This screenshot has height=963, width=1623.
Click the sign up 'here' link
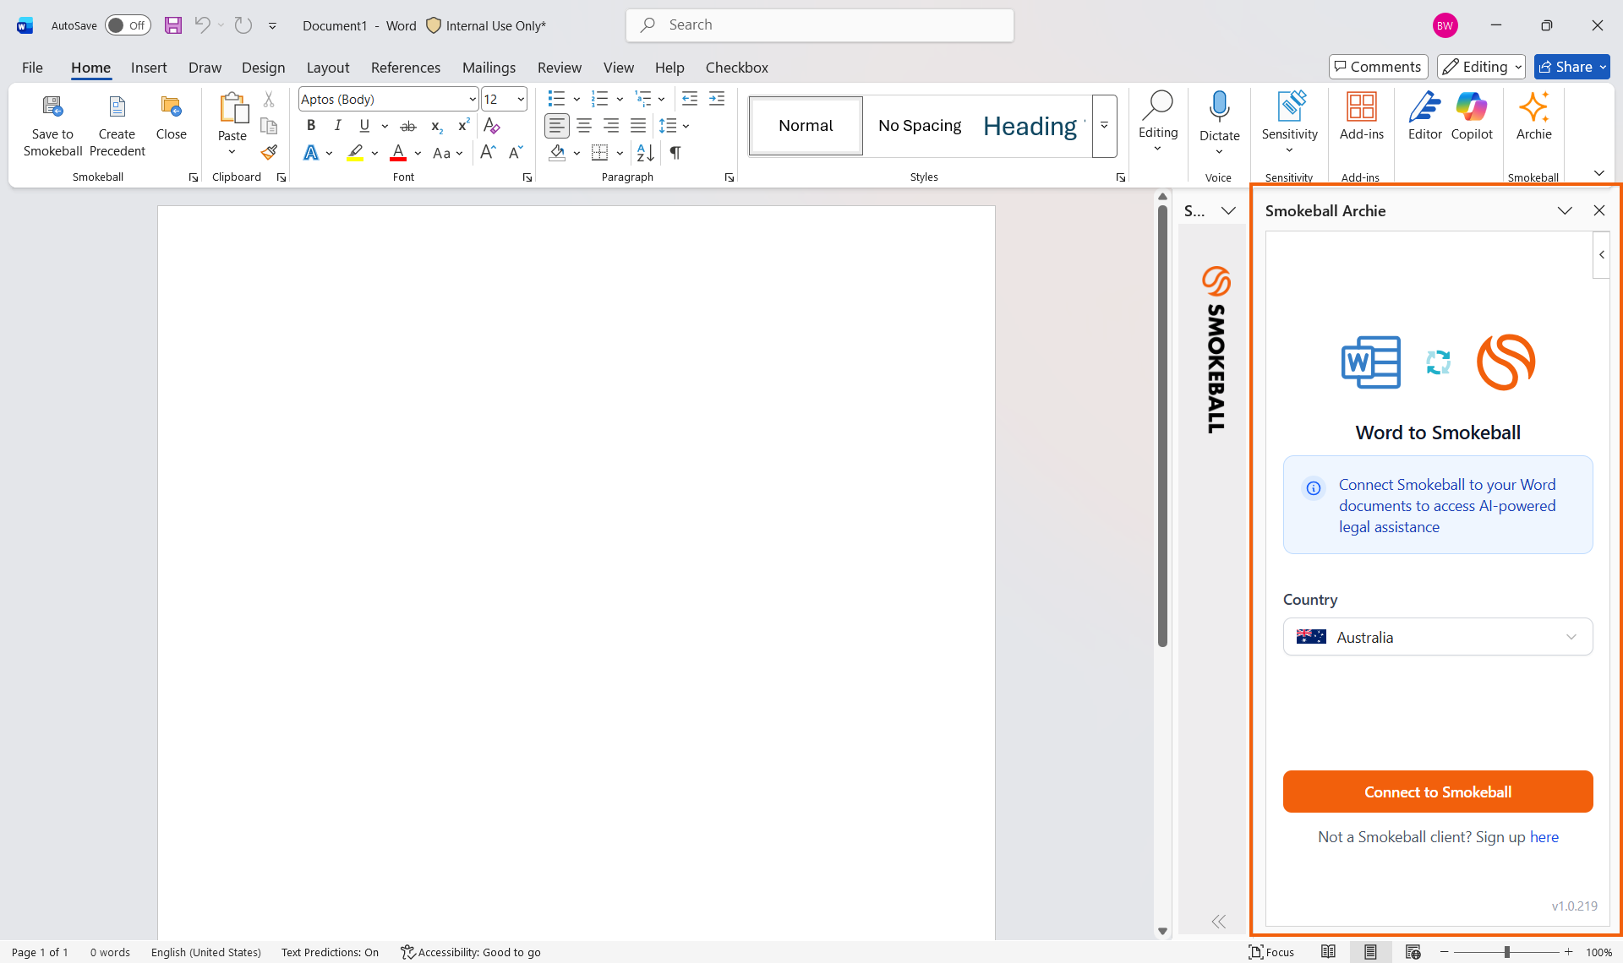[x=1544, y=837]
